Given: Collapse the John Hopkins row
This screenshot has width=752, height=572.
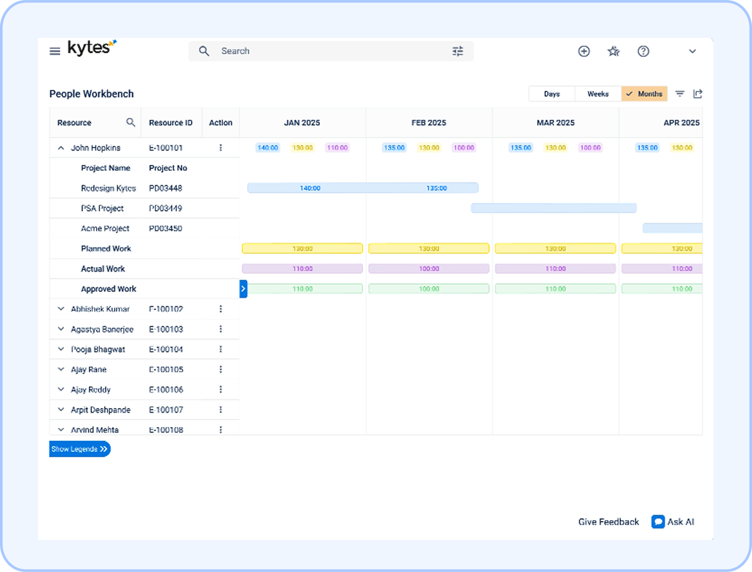Looking at the screenshot, I should [61, 148].
